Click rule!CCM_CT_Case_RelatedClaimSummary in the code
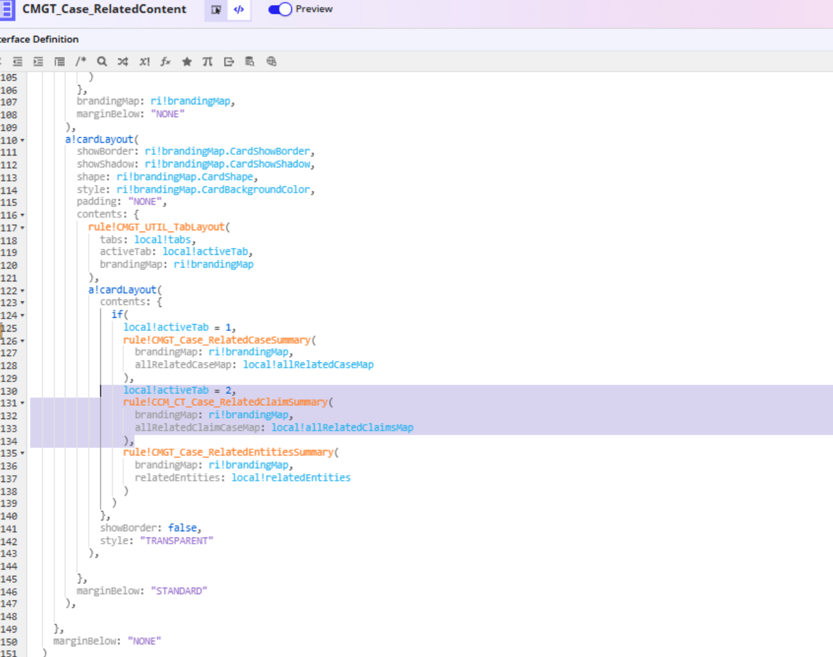This screenshot has height=657, width=833. pos(226,402)
